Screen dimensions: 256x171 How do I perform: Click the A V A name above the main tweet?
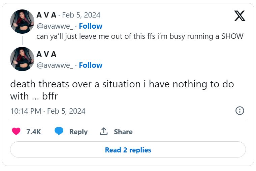coord(46,54)
